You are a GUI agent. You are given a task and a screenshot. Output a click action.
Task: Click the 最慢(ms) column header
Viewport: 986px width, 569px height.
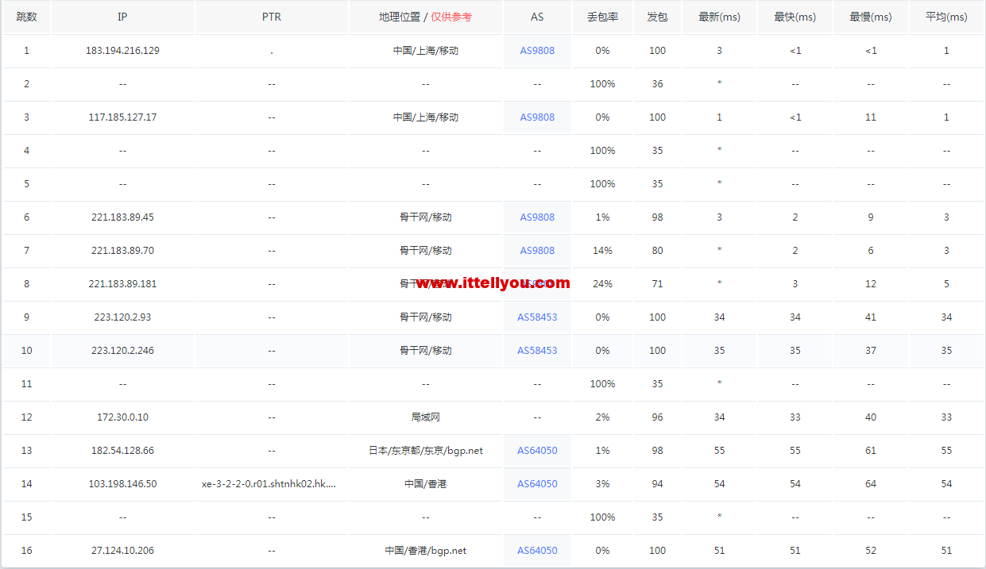(871, 17)
